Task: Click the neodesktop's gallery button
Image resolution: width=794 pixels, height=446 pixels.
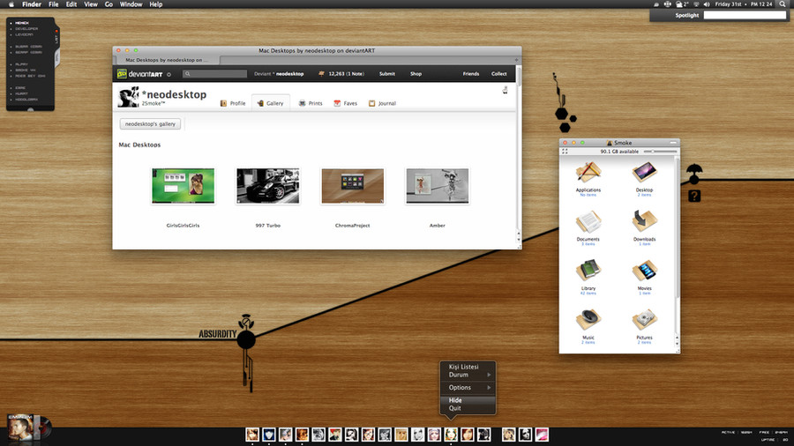Action: pyautogui.click(x=150, y=124)
